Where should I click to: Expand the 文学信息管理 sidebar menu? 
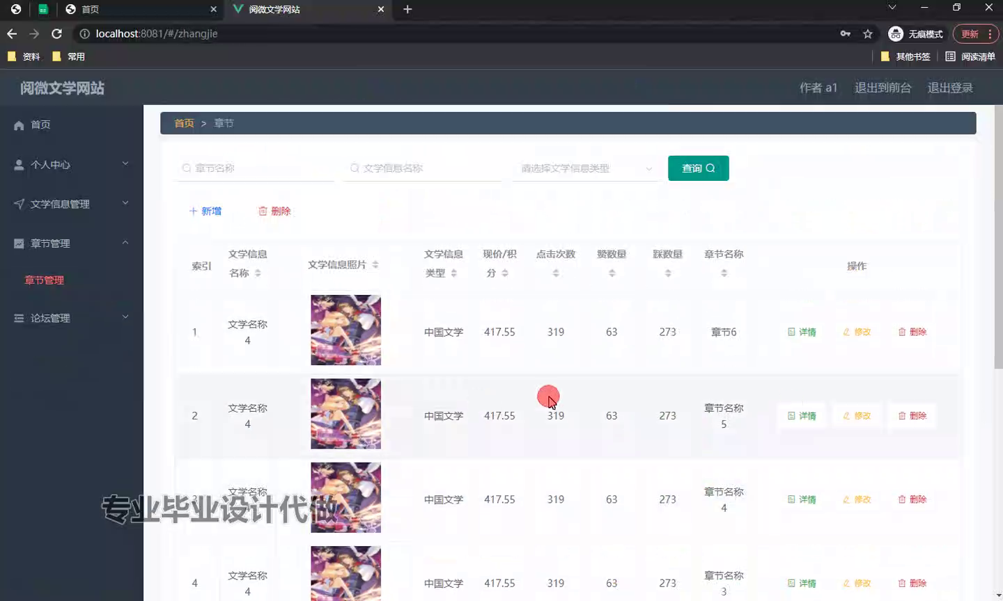(72, 204)
